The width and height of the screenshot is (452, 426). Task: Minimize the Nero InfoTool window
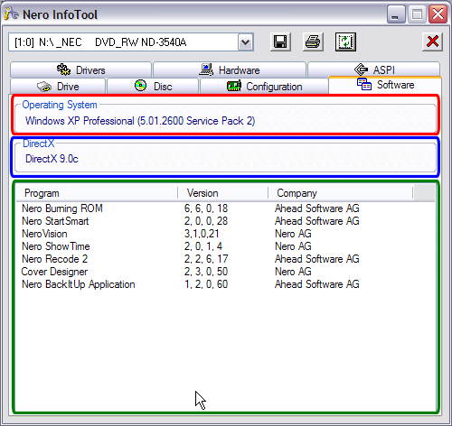pyautogui.click(x=396, y=14)
